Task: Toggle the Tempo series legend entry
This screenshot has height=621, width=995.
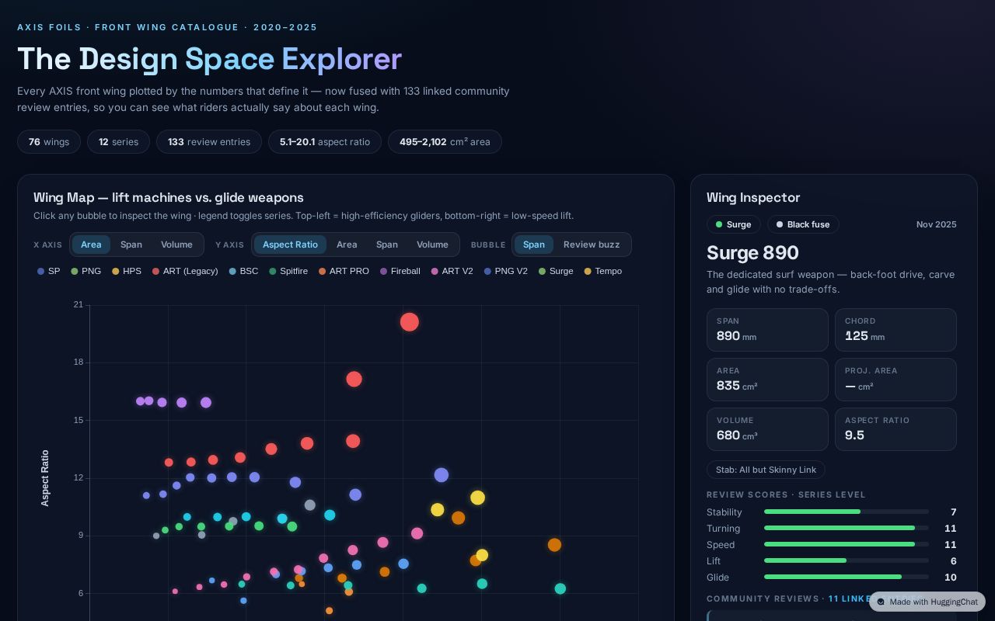Action: click(x=603, y=272)
